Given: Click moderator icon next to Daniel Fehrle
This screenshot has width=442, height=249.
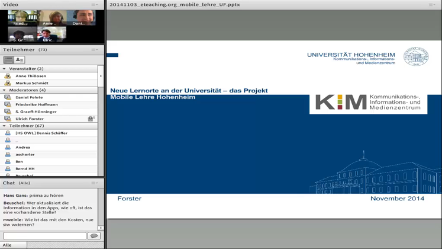Looking at the screenshot, I should [x=8, y=97].
